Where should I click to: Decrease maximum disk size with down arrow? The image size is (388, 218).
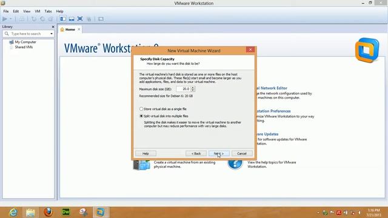coord(193,90)
